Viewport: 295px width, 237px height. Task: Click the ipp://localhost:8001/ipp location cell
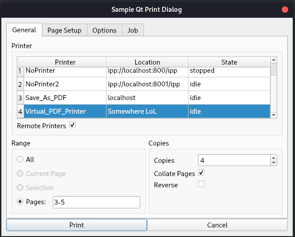(x=147, y=84)
